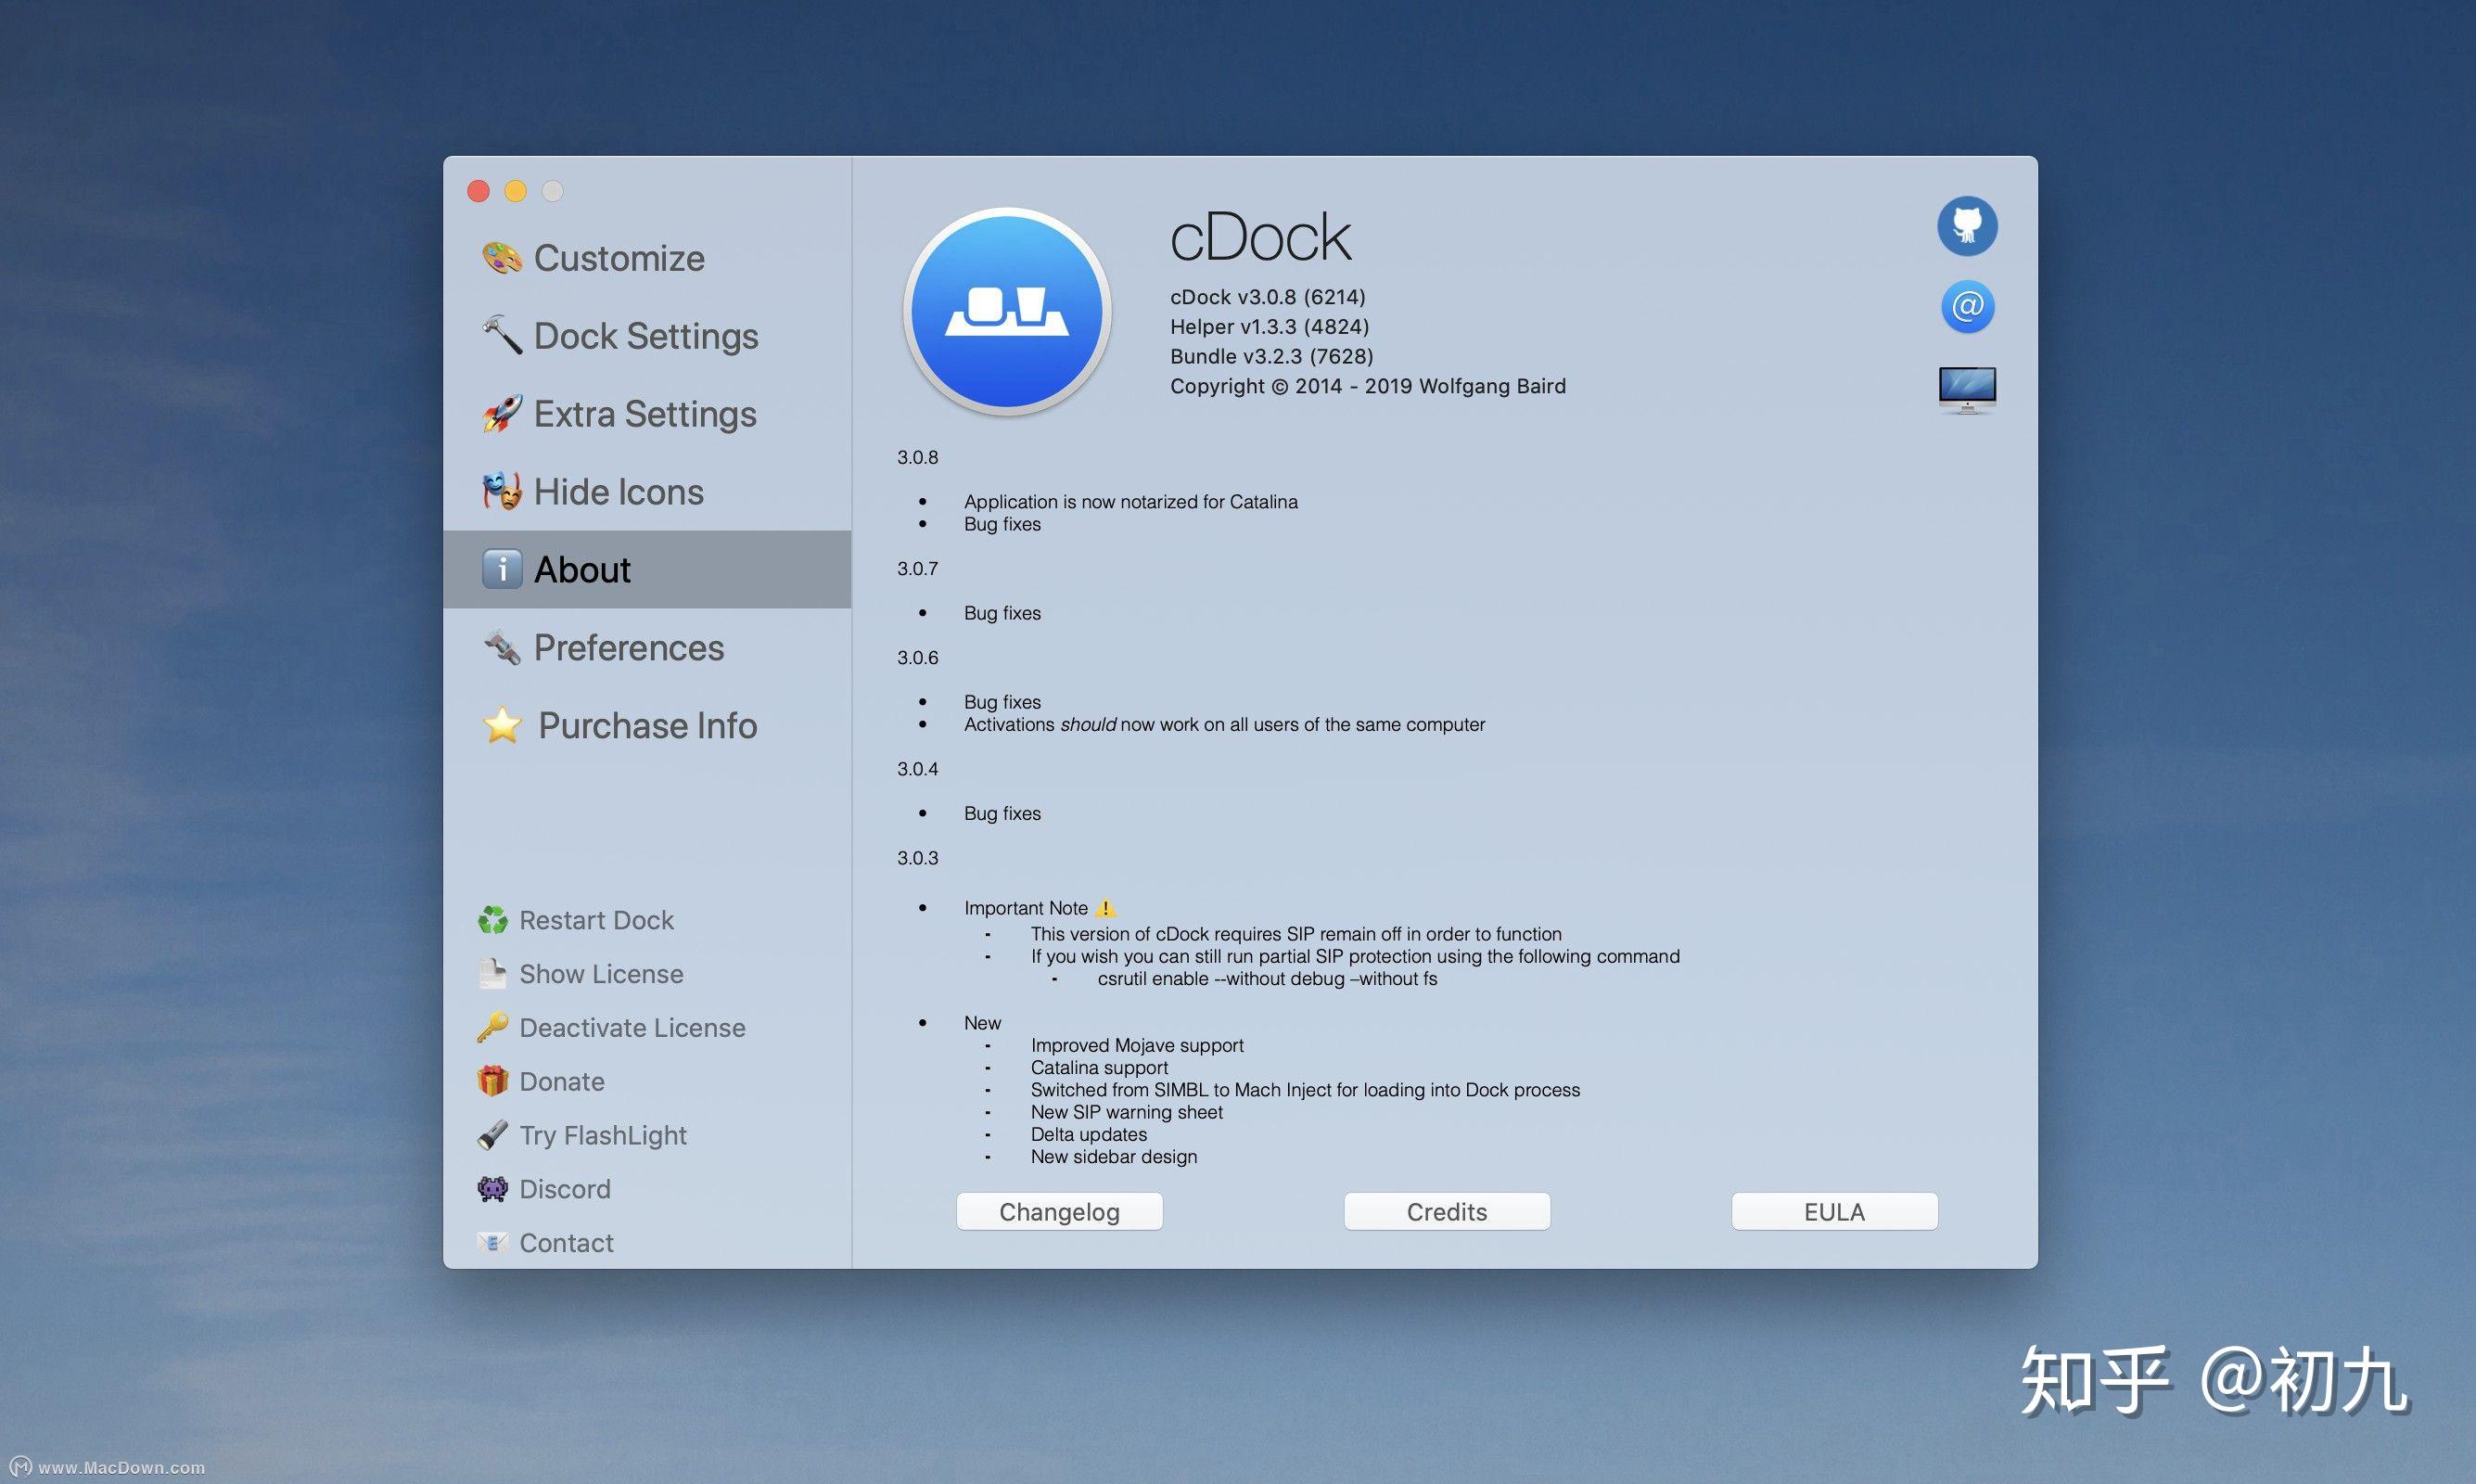Image resolution: width=2476 pixels, height=1484 pixels.
Task: Click "cDock v3.0.8 (6214)" version text
Action: 1268,297
